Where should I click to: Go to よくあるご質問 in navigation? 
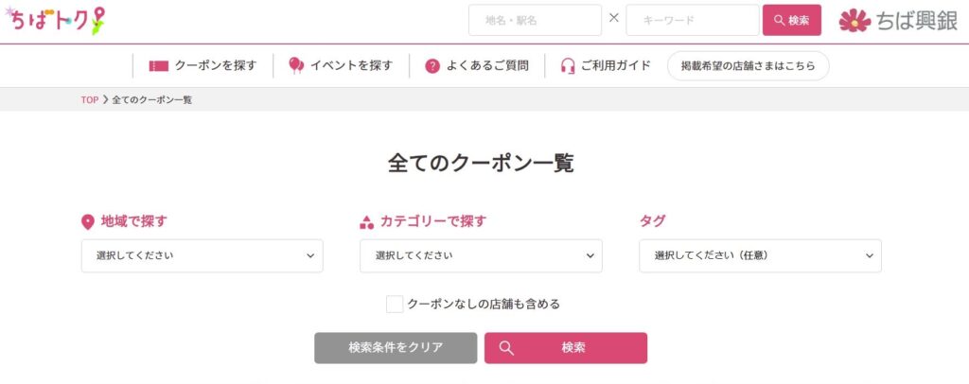coord(487,66)
